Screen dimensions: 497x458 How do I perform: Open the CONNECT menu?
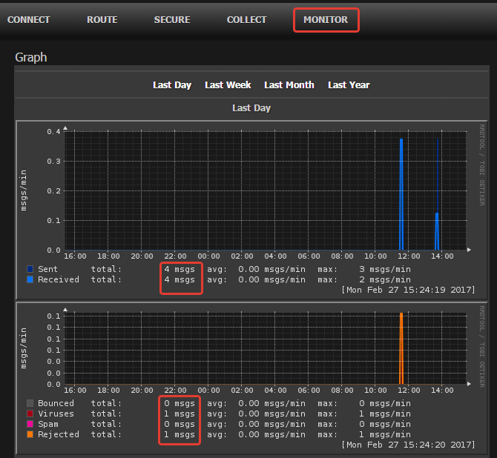(x=28, y=19)
